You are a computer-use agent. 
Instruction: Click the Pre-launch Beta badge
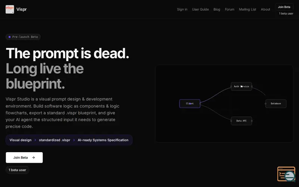click(x=23, y=37)
